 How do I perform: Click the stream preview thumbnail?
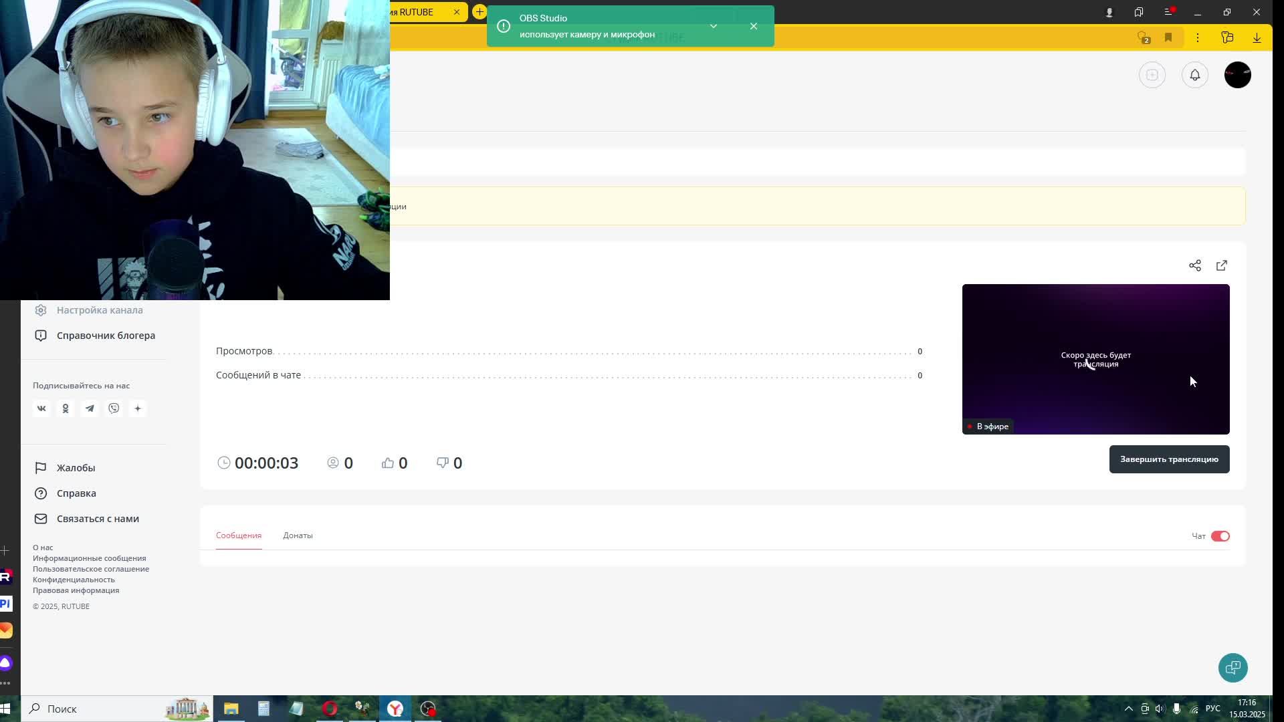(1096, 359)
